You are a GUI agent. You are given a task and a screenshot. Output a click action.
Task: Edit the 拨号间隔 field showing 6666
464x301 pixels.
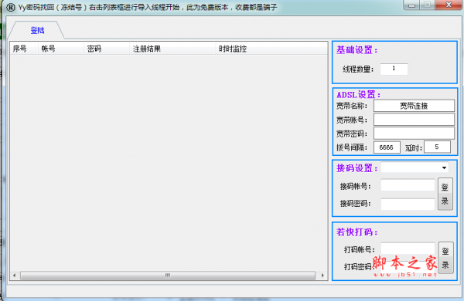pyautogui.click(x=387, y=147)
